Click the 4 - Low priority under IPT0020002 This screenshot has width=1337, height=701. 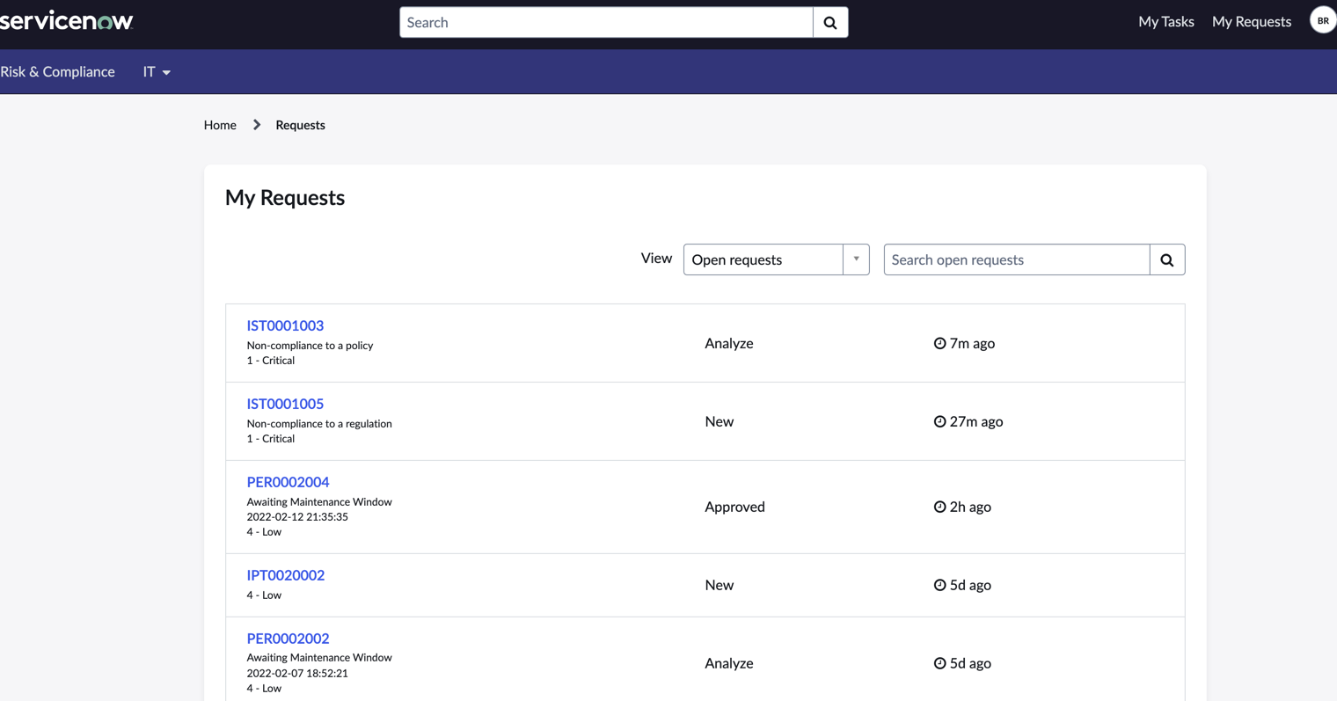264,595
